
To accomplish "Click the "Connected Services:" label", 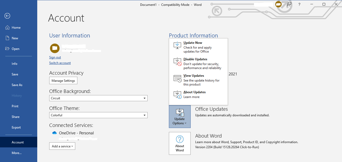I will 71,125.
